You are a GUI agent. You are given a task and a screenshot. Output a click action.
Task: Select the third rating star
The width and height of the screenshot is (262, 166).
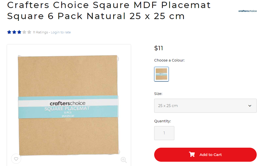coord(19,32)
